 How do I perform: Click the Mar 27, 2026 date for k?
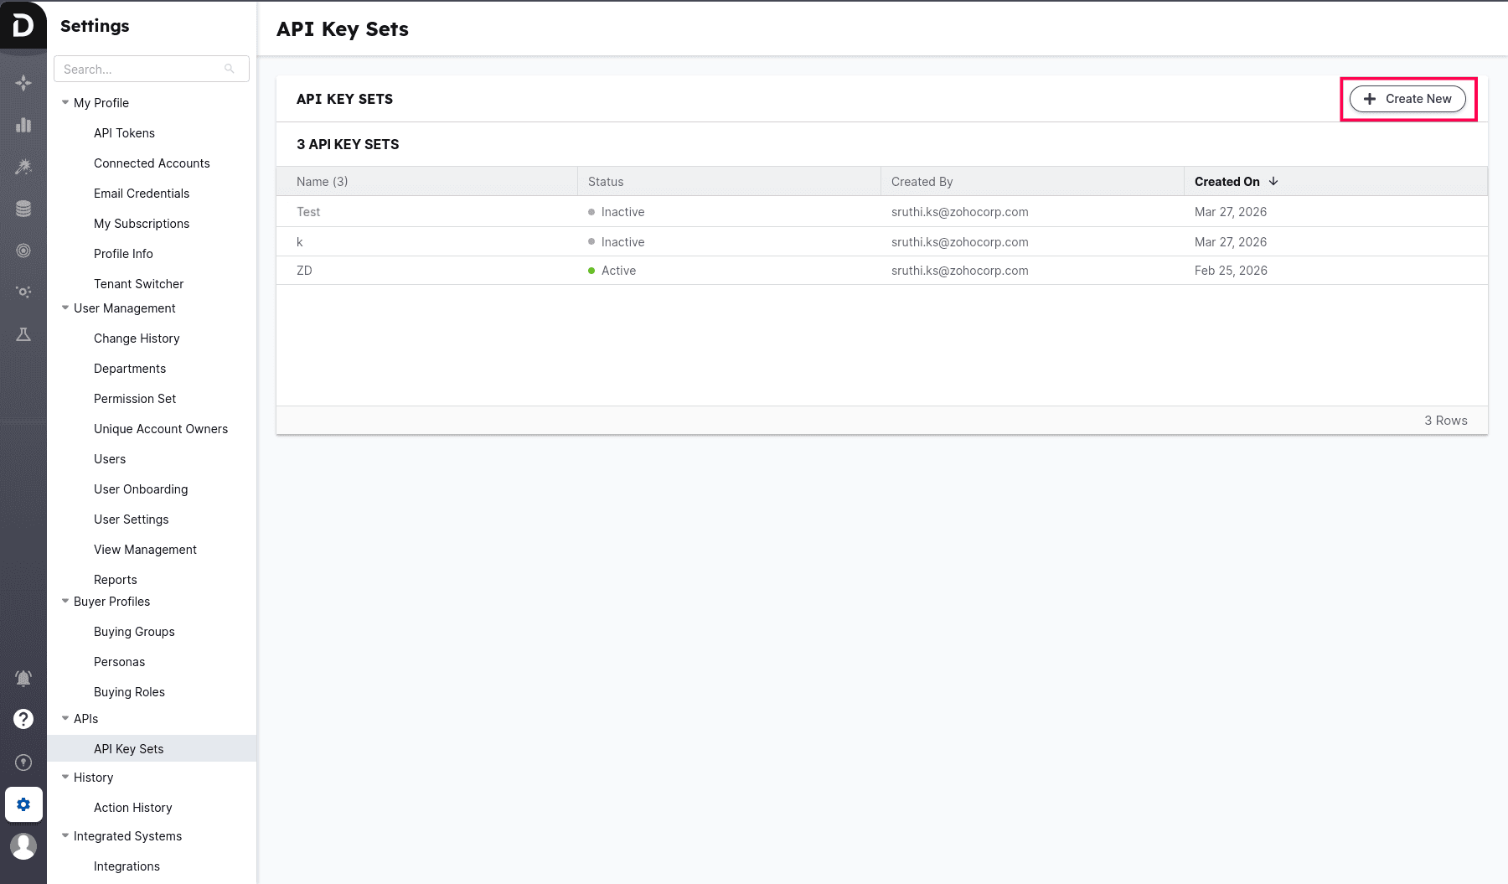pos(1230,242)
